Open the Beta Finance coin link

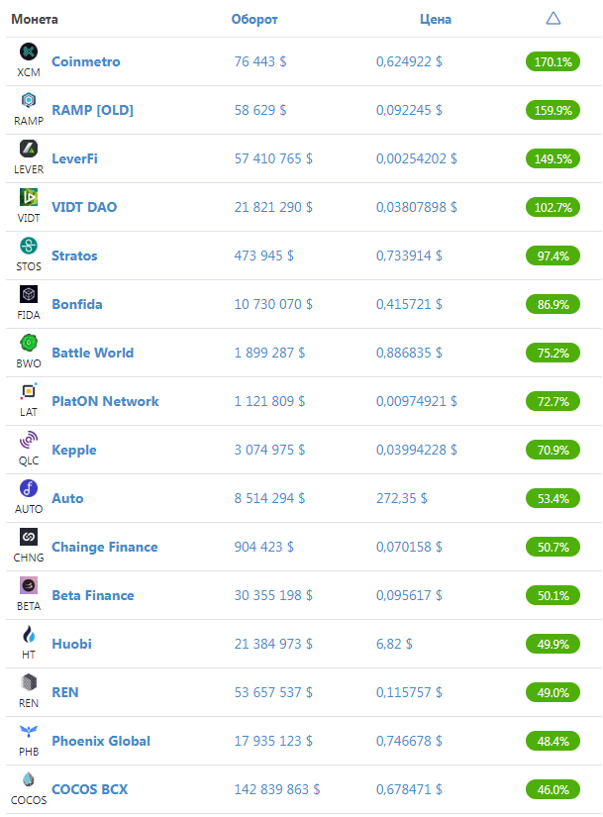pyautogui.click(x=93, y=595)
